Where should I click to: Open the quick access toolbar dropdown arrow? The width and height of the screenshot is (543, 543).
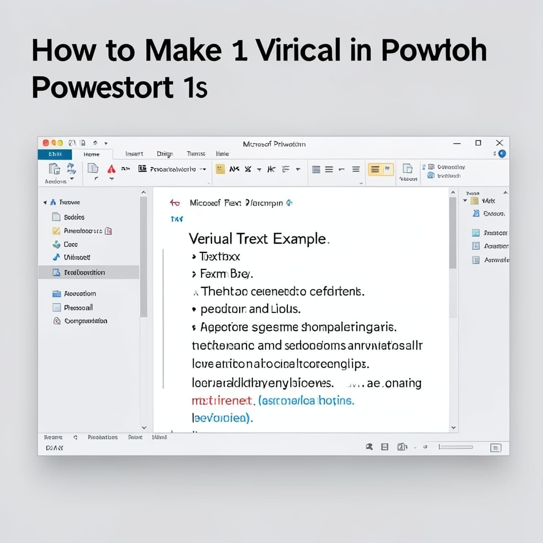click(x=106, y=143)
